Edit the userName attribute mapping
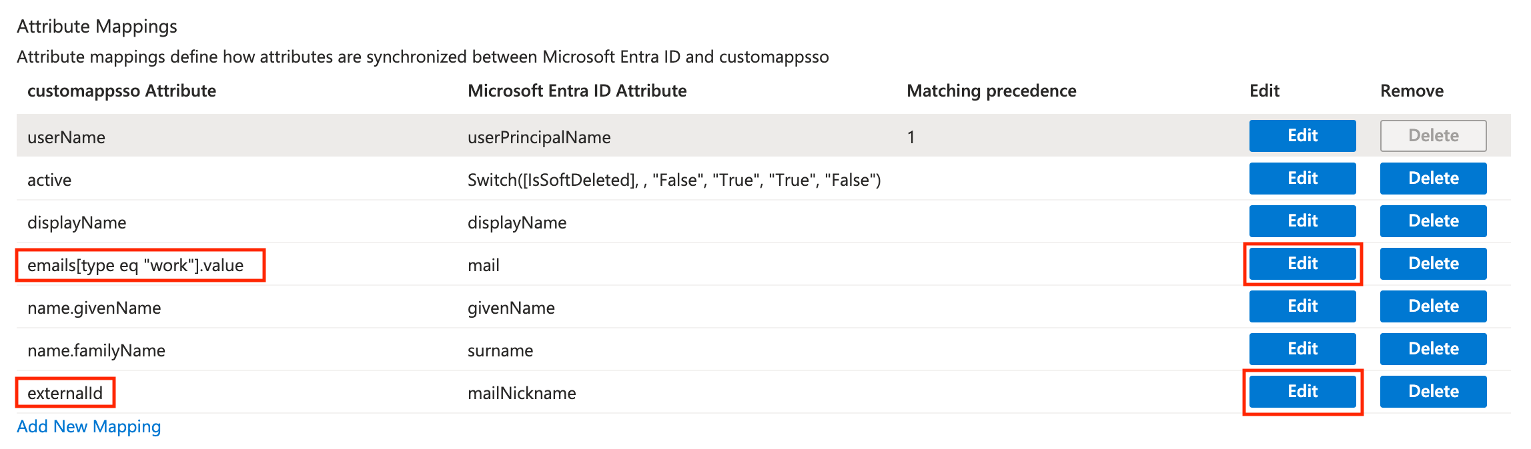 1302,136
